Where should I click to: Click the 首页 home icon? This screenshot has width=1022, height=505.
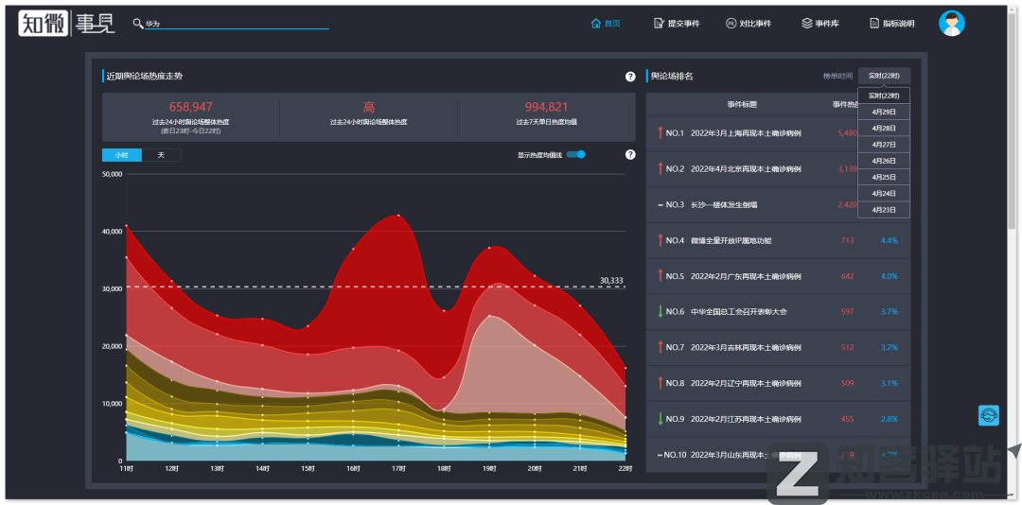(596, 24)
